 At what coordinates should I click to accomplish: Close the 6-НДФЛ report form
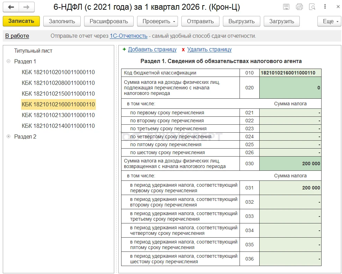[x=338, y=7]
